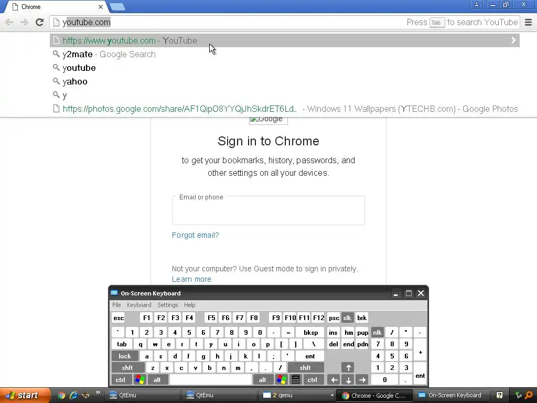The image size is (537, 403).
Task: Reload the page in Chrome
Action: (40, 22)
